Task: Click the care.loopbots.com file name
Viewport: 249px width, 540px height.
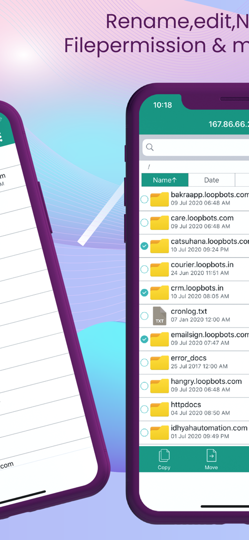Action: click(202, 218)
